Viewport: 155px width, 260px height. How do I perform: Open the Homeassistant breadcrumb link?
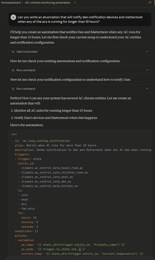pos(11,3)
